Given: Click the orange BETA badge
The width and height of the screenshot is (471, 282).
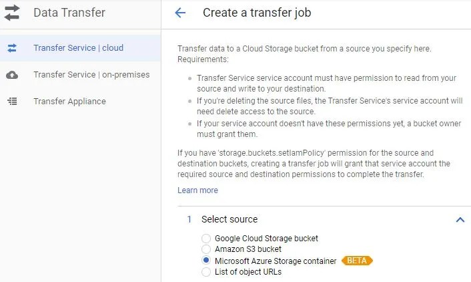Looking at the screenshot, I should point(357,261).
